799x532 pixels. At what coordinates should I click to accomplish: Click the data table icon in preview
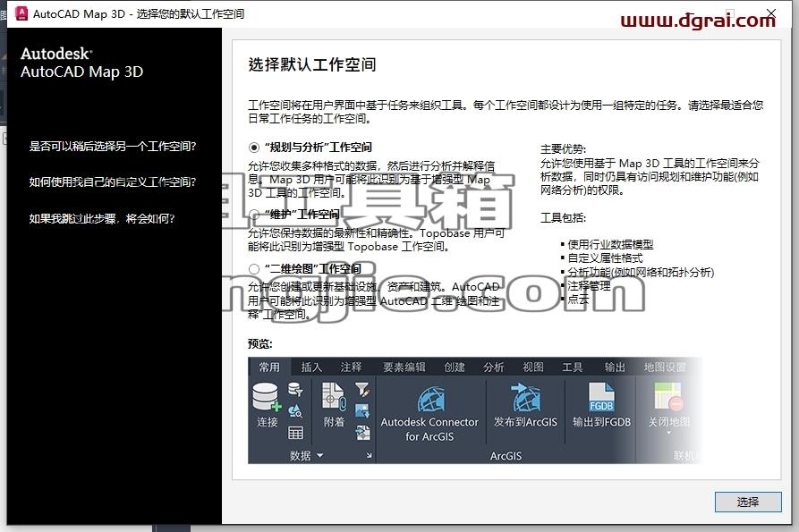[295, 433]
